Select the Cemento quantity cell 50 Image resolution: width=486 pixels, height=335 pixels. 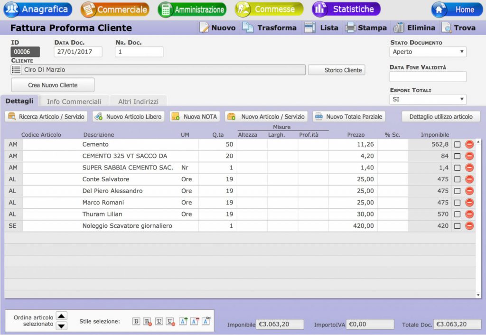[x=217, y=144]
